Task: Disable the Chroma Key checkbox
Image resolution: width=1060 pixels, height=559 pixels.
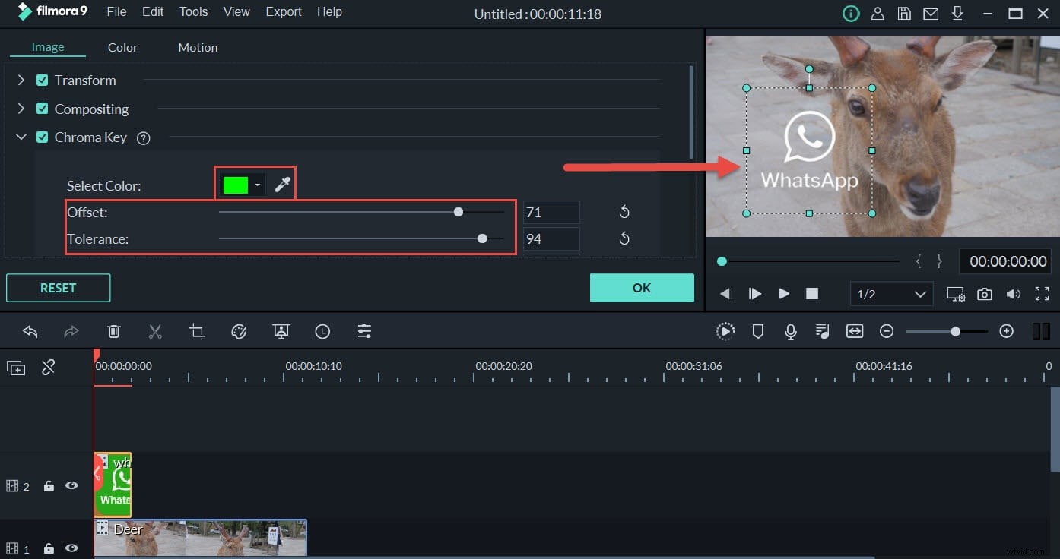Action: coord(42,137)
